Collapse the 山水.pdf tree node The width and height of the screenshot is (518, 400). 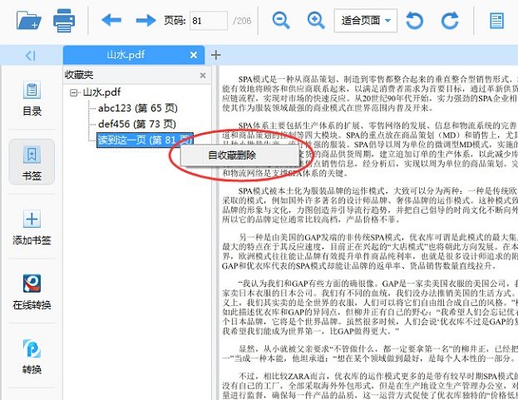[x=74, y=93]
